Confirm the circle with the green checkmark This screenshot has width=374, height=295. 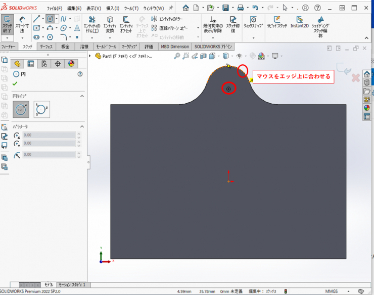15,84
